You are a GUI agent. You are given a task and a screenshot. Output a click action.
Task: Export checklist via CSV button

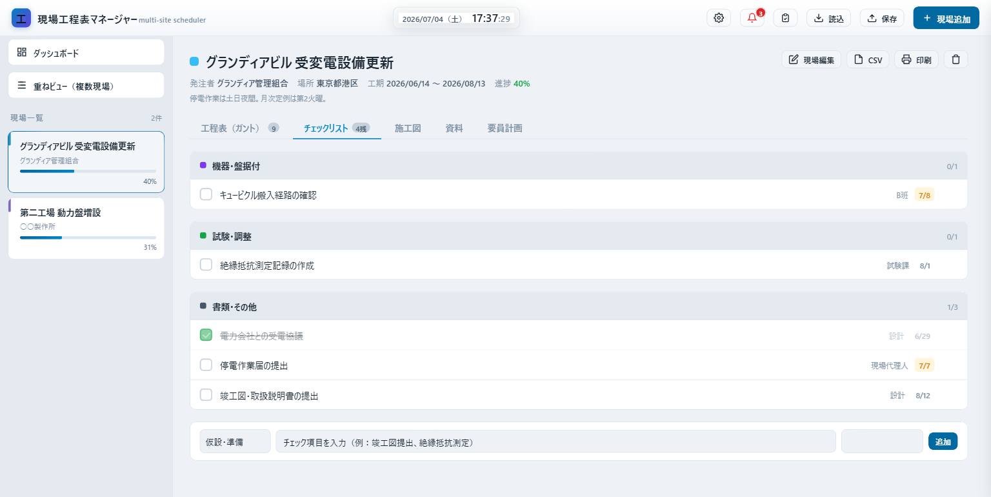(x=868, y=59)
